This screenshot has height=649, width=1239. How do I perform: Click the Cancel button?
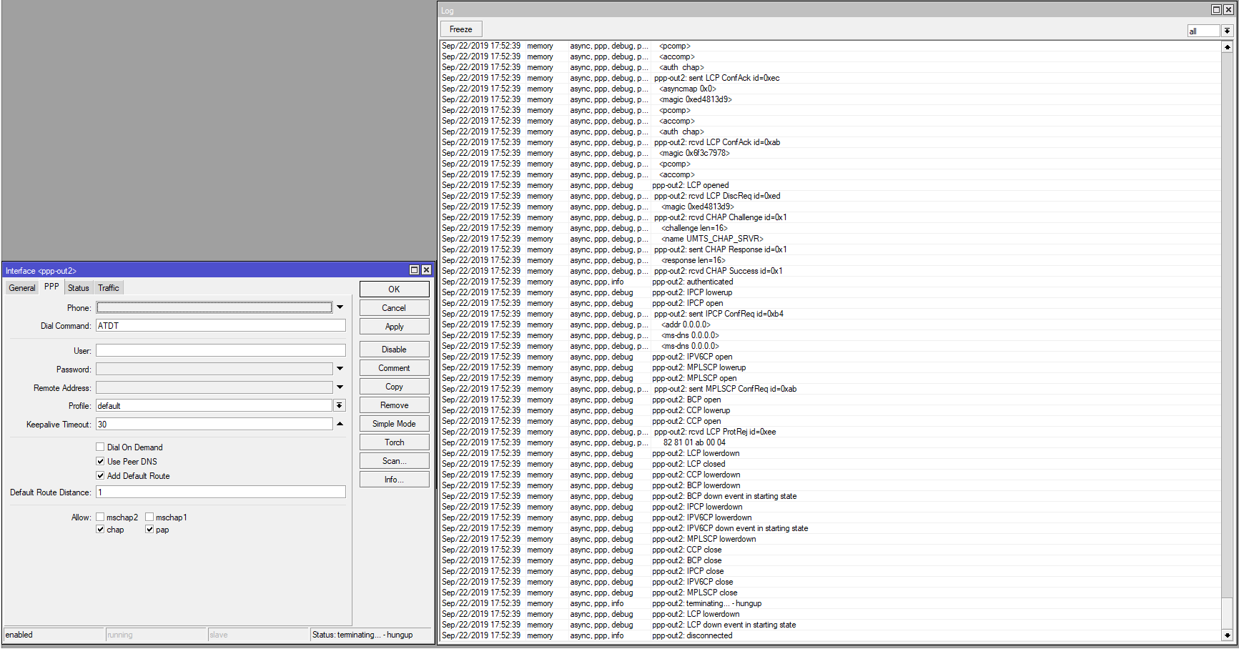pyautogui.click(x=394, y=308)
